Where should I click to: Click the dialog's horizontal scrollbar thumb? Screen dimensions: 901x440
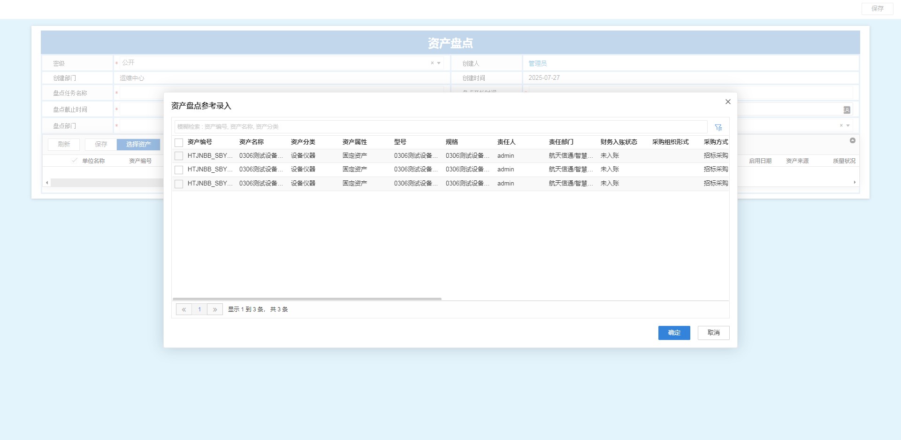tap(307, 299)
